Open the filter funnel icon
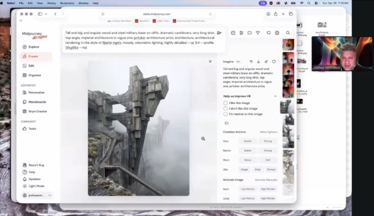 click(x=258, y=33)
